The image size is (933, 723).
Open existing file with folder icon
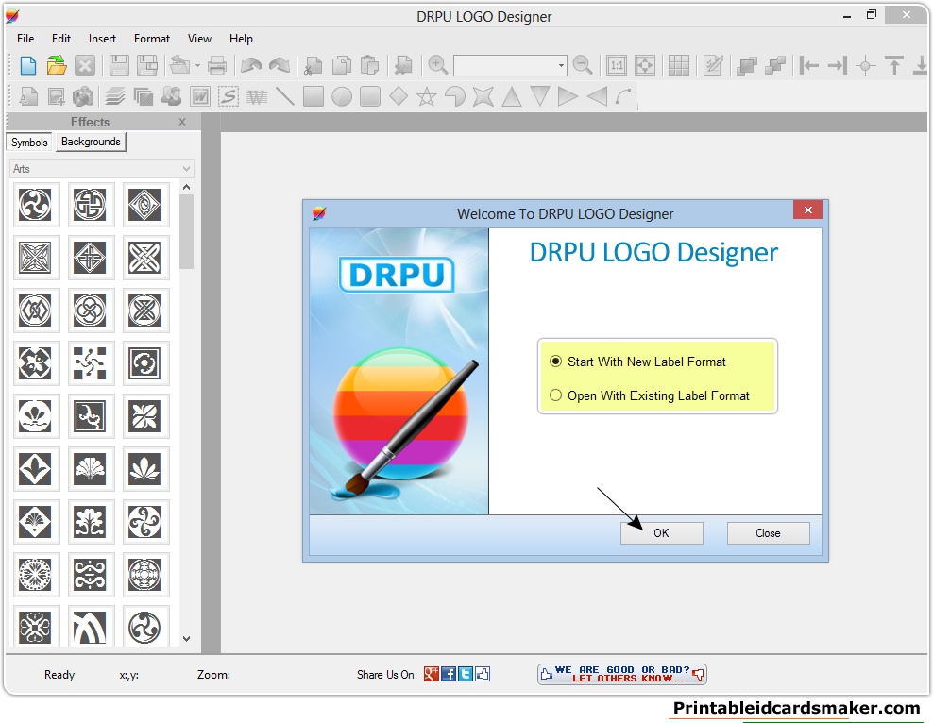(57, 65)
